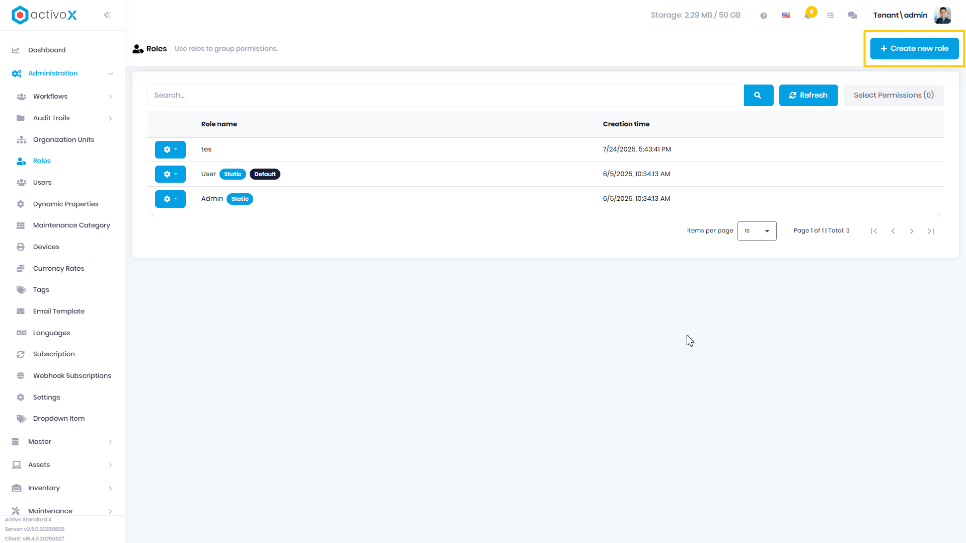Click the role name 'tes'
The height and width of the screenshot is (543, 966).
[206, 149]
